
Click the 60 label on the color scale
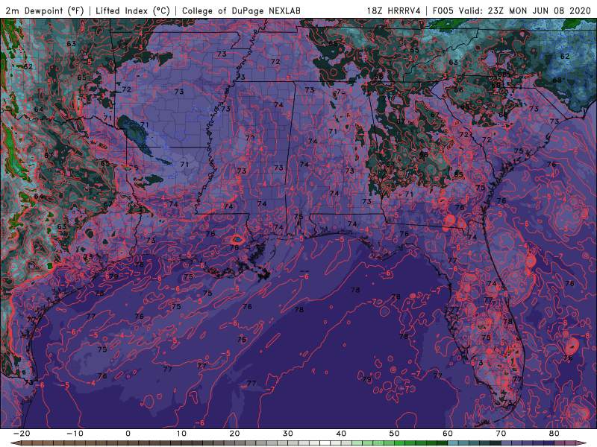[x=448, y=434]
